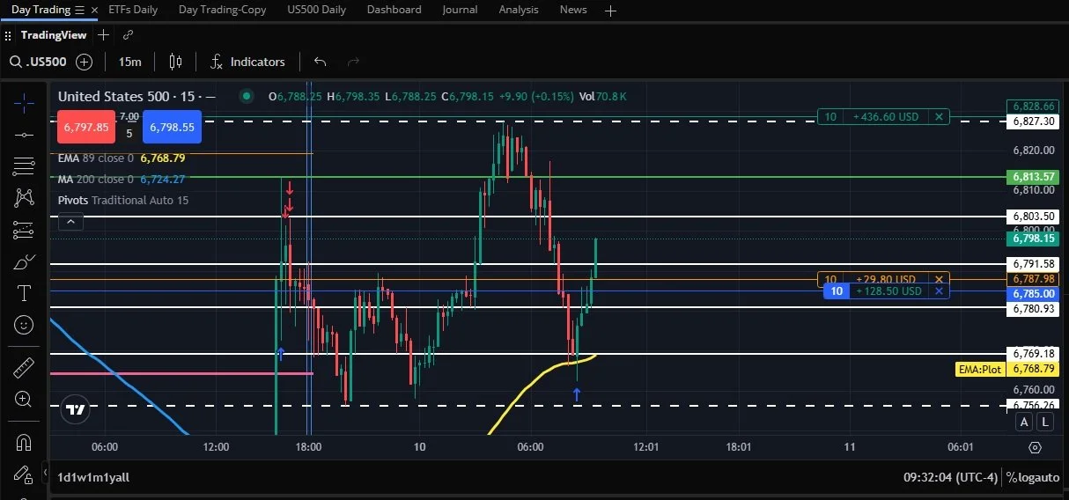Close the Day Trading tab
1069x500 pixels.
(x=94, y=10)
